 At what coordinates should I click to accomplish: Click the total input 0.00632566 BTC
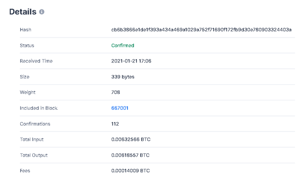point(131,139)
